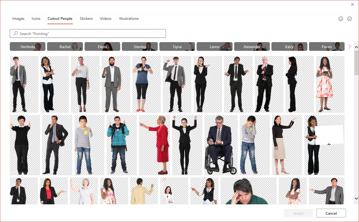The width and height of the screenshot is (359, 222).
Task: Close the stock images dialog
Action: (x=352, y=4)
